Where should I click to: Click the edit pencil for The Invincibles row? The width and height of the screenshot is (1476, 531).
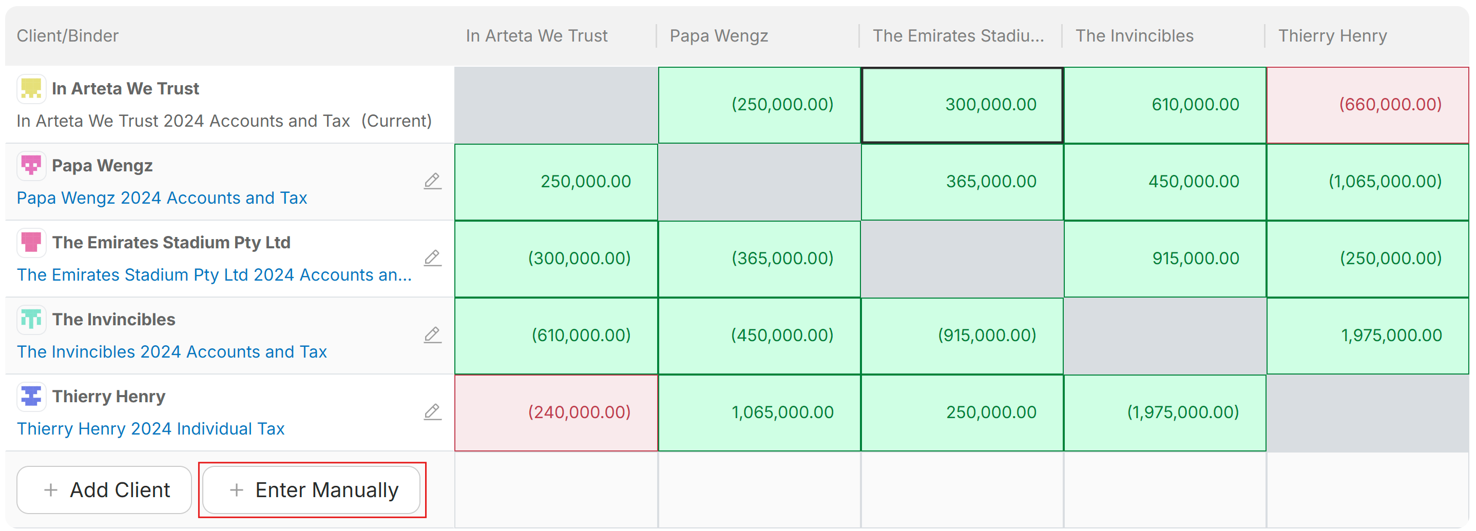(433, 335)
